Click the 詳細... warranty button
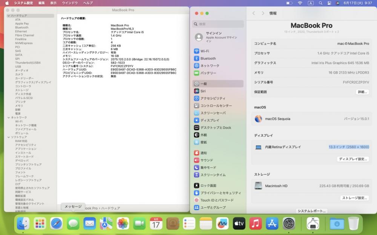This screenshot has width=377, height=235. click(362, 92)
